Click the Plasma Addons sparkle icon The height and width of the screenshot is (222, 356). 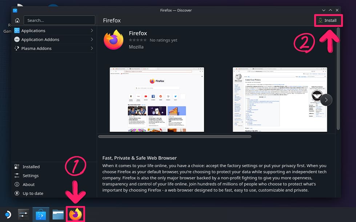pyautogui.click(x=17, y=48)
